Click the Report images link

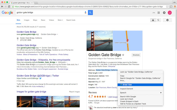[74, 92]
